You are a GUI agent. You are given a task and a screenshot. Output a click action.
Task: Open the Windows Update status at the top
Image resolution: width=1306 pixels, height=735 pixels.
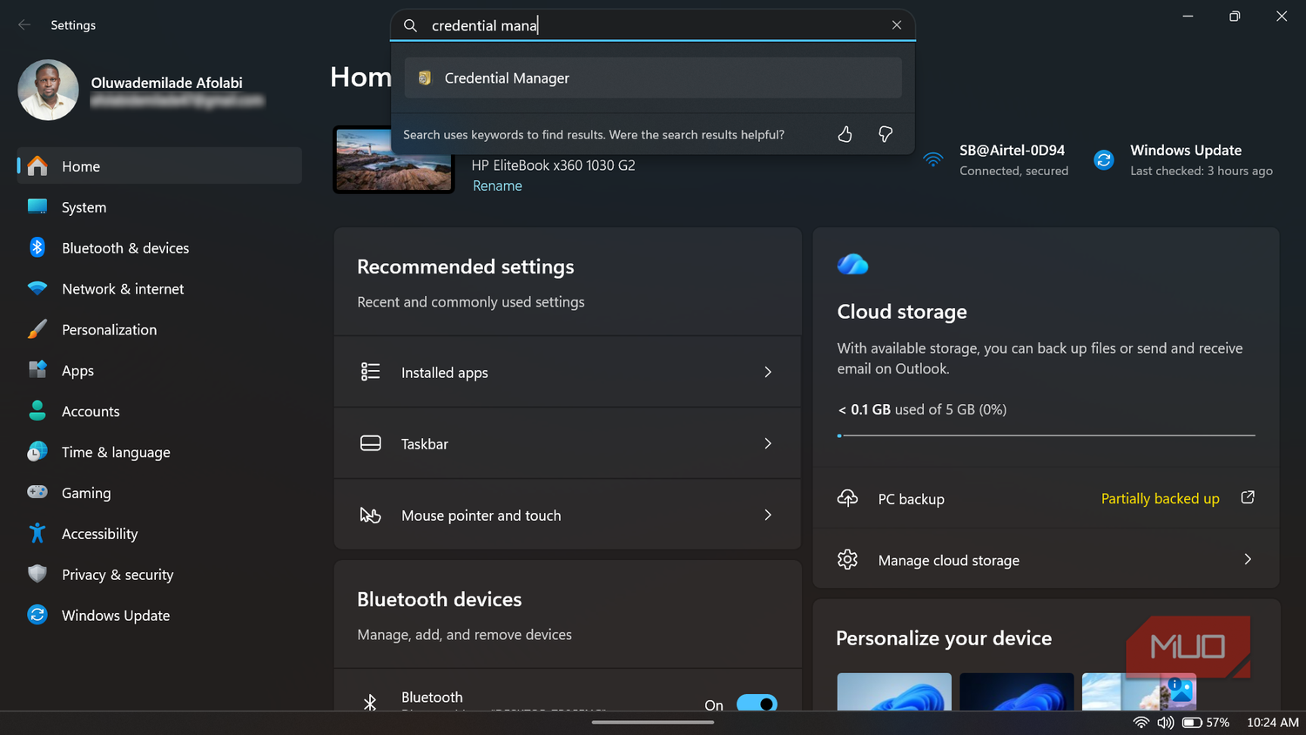tap(1184, 160)
